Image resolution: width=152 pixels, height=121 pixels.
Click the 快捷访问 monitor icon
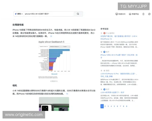click(117, 14)
